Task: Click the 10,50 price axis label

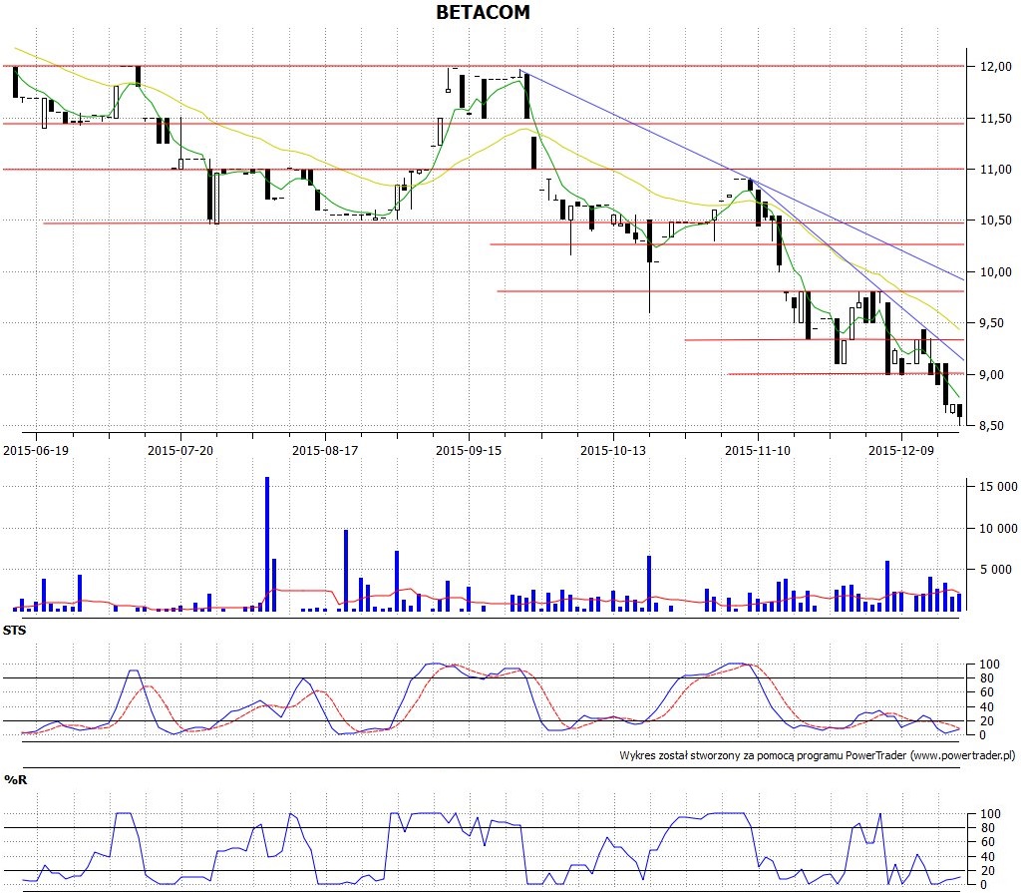Action: point(996,221)
